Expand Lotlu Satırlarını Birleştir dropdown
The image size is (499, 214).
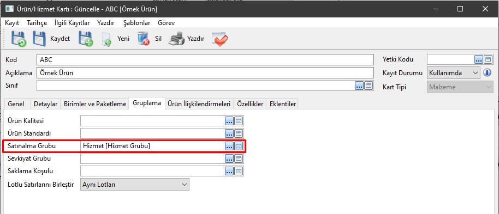click(x=135, y=185)
